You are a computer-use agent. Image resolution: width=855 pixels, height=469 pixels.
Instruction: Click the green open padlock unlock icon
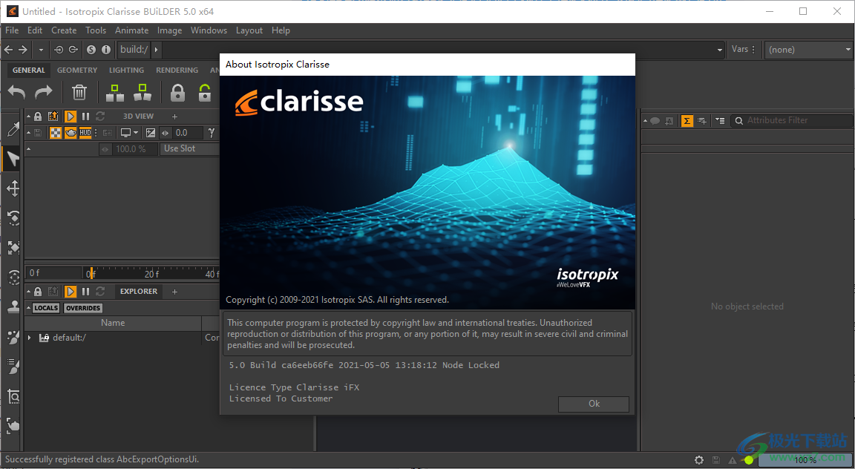click(x=205, y=93)
